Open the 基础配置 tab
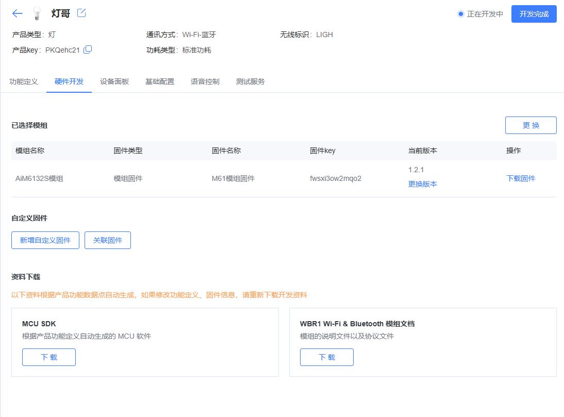Image resolution: width=564 pixels, height=417 pixels. [160, 81]
